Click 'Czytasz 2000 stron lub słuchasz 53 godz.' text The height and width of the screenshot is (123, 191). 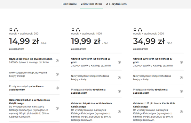coord(153,61)
